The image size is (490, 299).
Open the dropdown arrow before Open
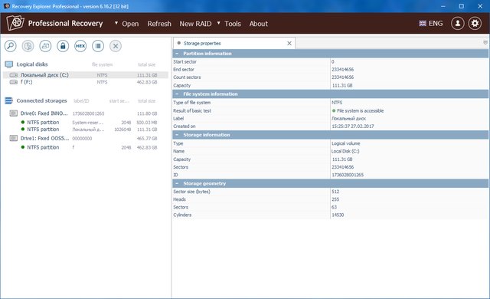coord(116,23)
